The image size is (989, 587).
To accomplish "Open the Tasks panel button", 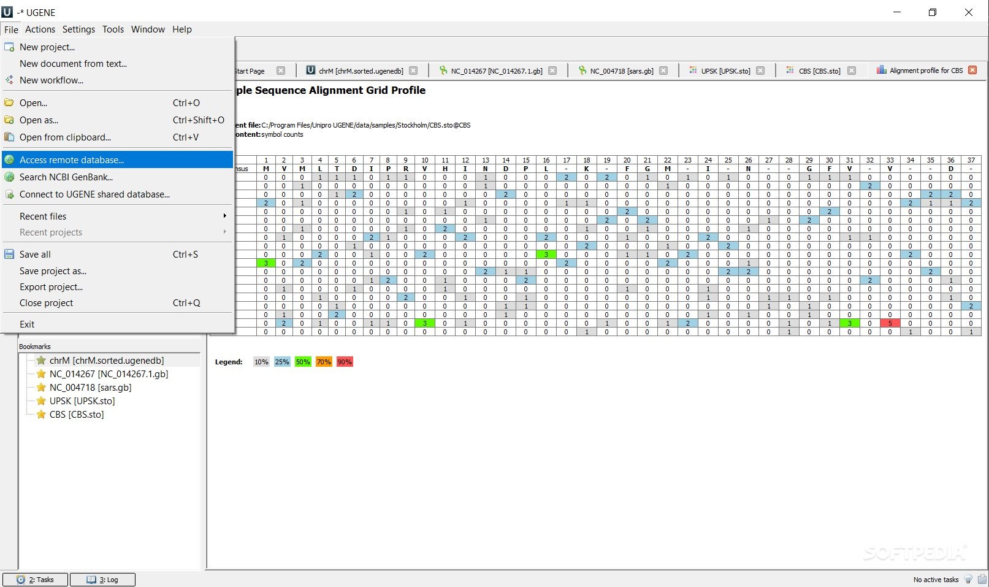I will click(35, 580).
